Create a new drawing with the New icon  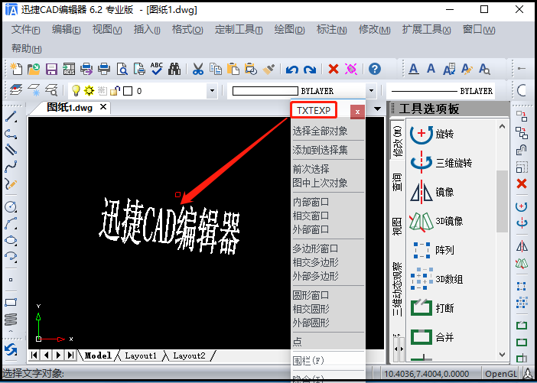[x=16, y=69]
